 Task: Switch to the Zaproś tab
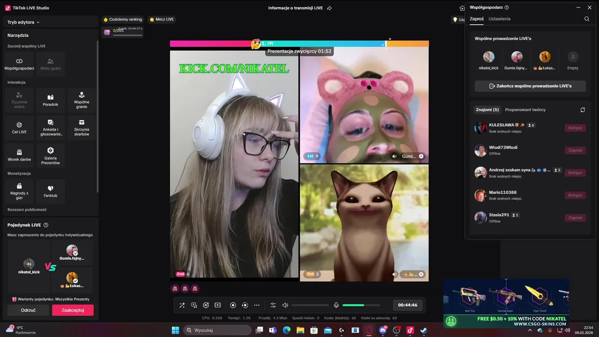pos(476,19)
